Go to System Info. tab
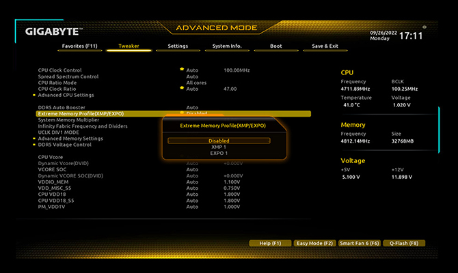The height and width of the screenshot is (273, 458). tap(227, 46)
